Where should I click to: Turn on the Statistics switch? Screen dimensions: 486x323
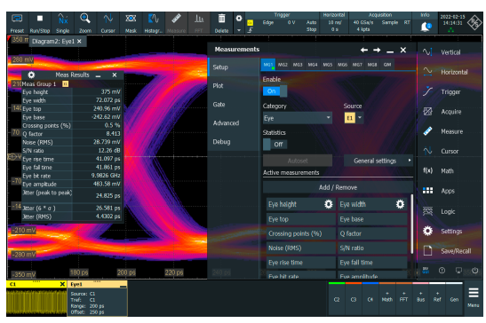click(x=275, y=145)
